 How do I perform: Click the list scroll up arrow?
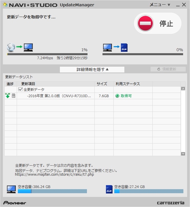(x=183, y=89)
